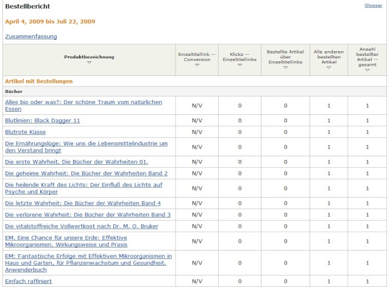Click the date range 'April 4, 2009 bis Juli 22, 2009'
Viewport: 390px width, 287px height.
click(50, 21)
